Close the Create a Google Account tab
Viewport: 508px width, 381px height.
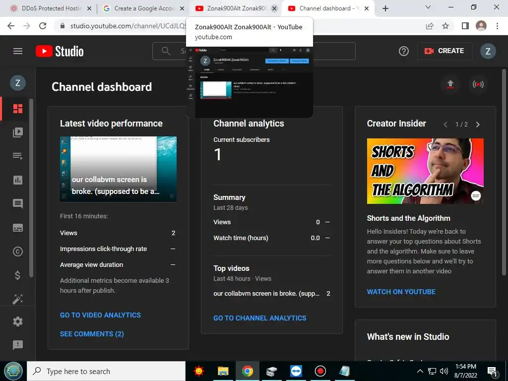coord(182,9)
